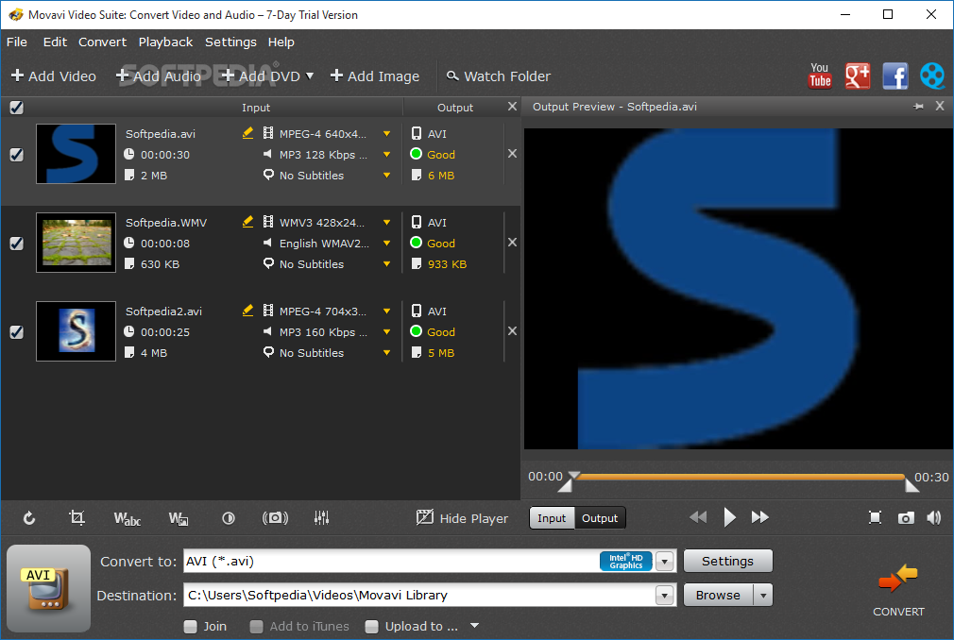This screenshot has height=640, width=954.
Task: Click Add Video button
Action: (x=54, y=76)
